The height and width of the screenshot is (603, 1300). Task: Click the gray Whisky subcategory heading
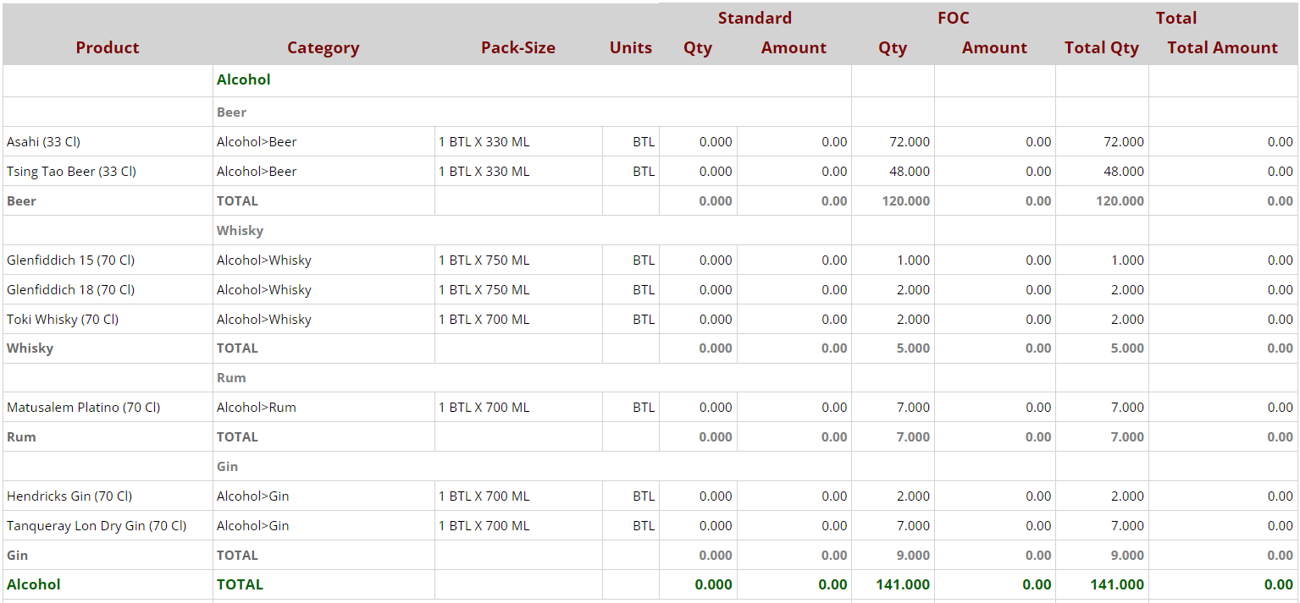pos(240,231)
